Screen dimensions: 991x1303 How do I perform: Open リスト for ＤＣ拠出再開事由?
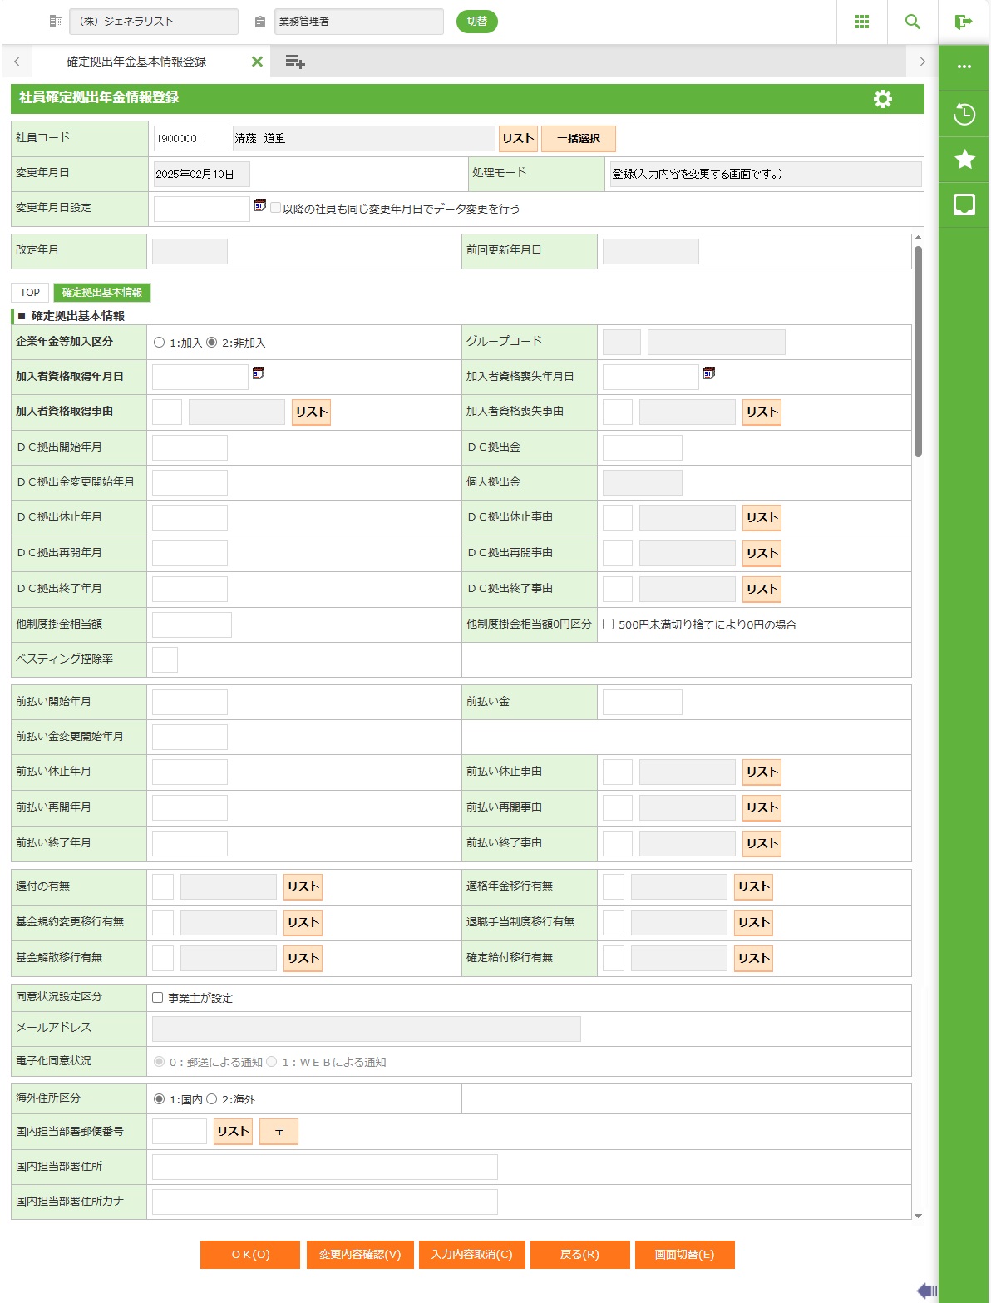point(762,554)
